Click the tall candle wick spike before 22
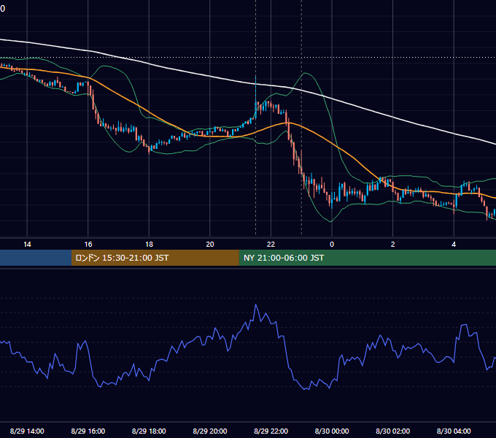 coord(255,88)
